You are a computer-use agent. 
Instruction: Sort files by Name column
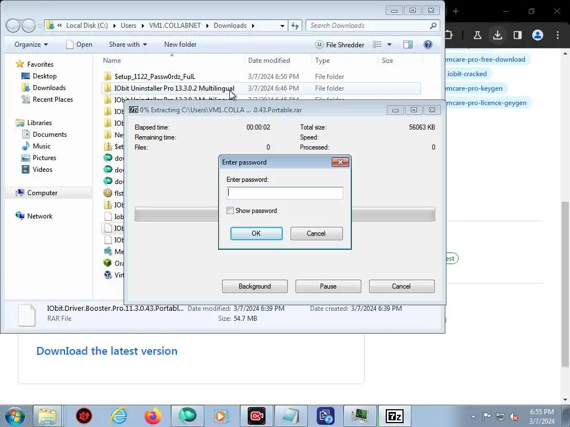pos(111,61)
